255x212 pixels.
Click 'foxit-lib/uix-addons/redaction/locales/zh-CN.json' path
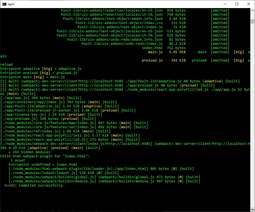click(111, 15)
